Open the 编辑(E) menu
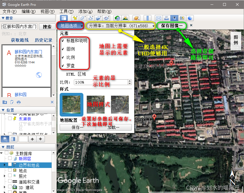The height and width of the screenshot is (193, 244). click(28, 11)
